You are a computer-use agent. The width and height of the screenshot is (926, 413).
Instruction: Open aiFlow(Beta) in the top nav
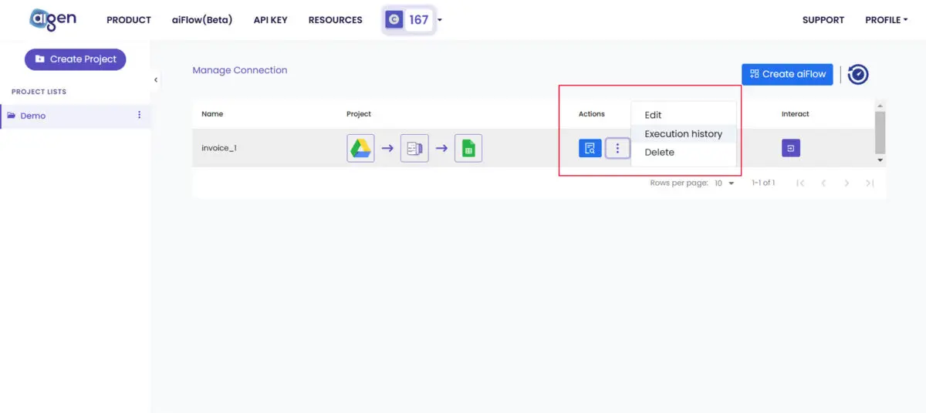pyautogui.click(x=202, y=20)
